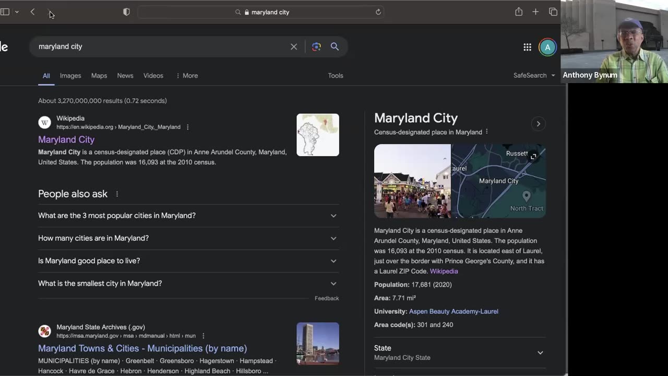Screen dimensions: 668x376
Task: Click the 'Population: 17,681 (2020)' fact
Action: point(413,285)
